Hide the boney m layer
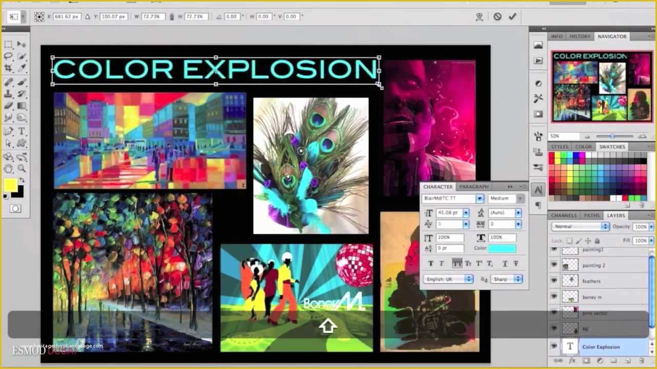 click(554, 297)
